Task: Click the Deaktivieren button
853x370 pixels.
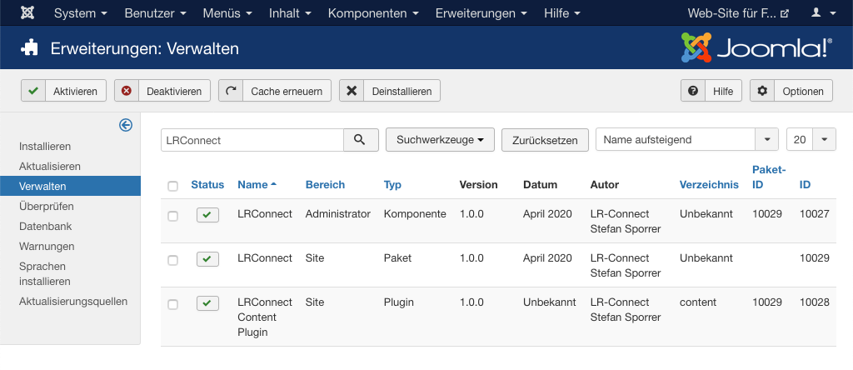Action: [162, 91]
